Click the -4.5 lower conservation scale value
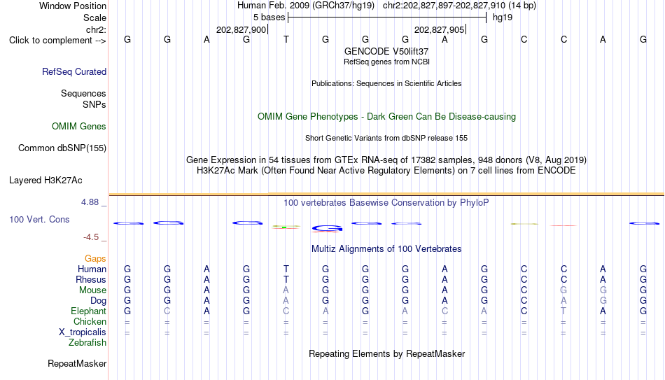Viewport: 665px width, 380px height. point(91,237)
